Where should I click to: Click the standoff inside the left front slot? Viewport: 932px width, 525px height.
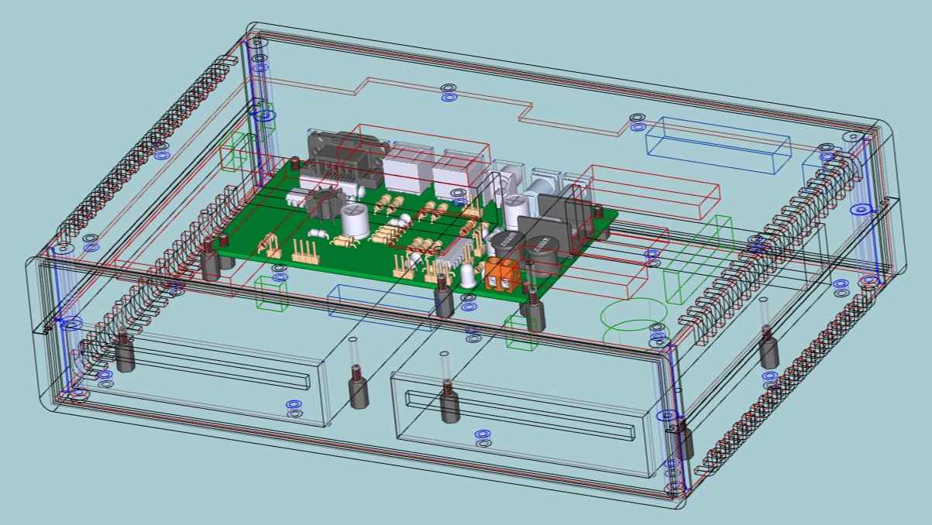(x=124, y=353)
